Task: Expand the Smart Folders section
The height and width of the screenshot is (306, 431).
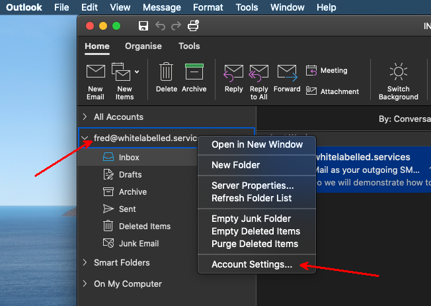Action: (85, 262)
